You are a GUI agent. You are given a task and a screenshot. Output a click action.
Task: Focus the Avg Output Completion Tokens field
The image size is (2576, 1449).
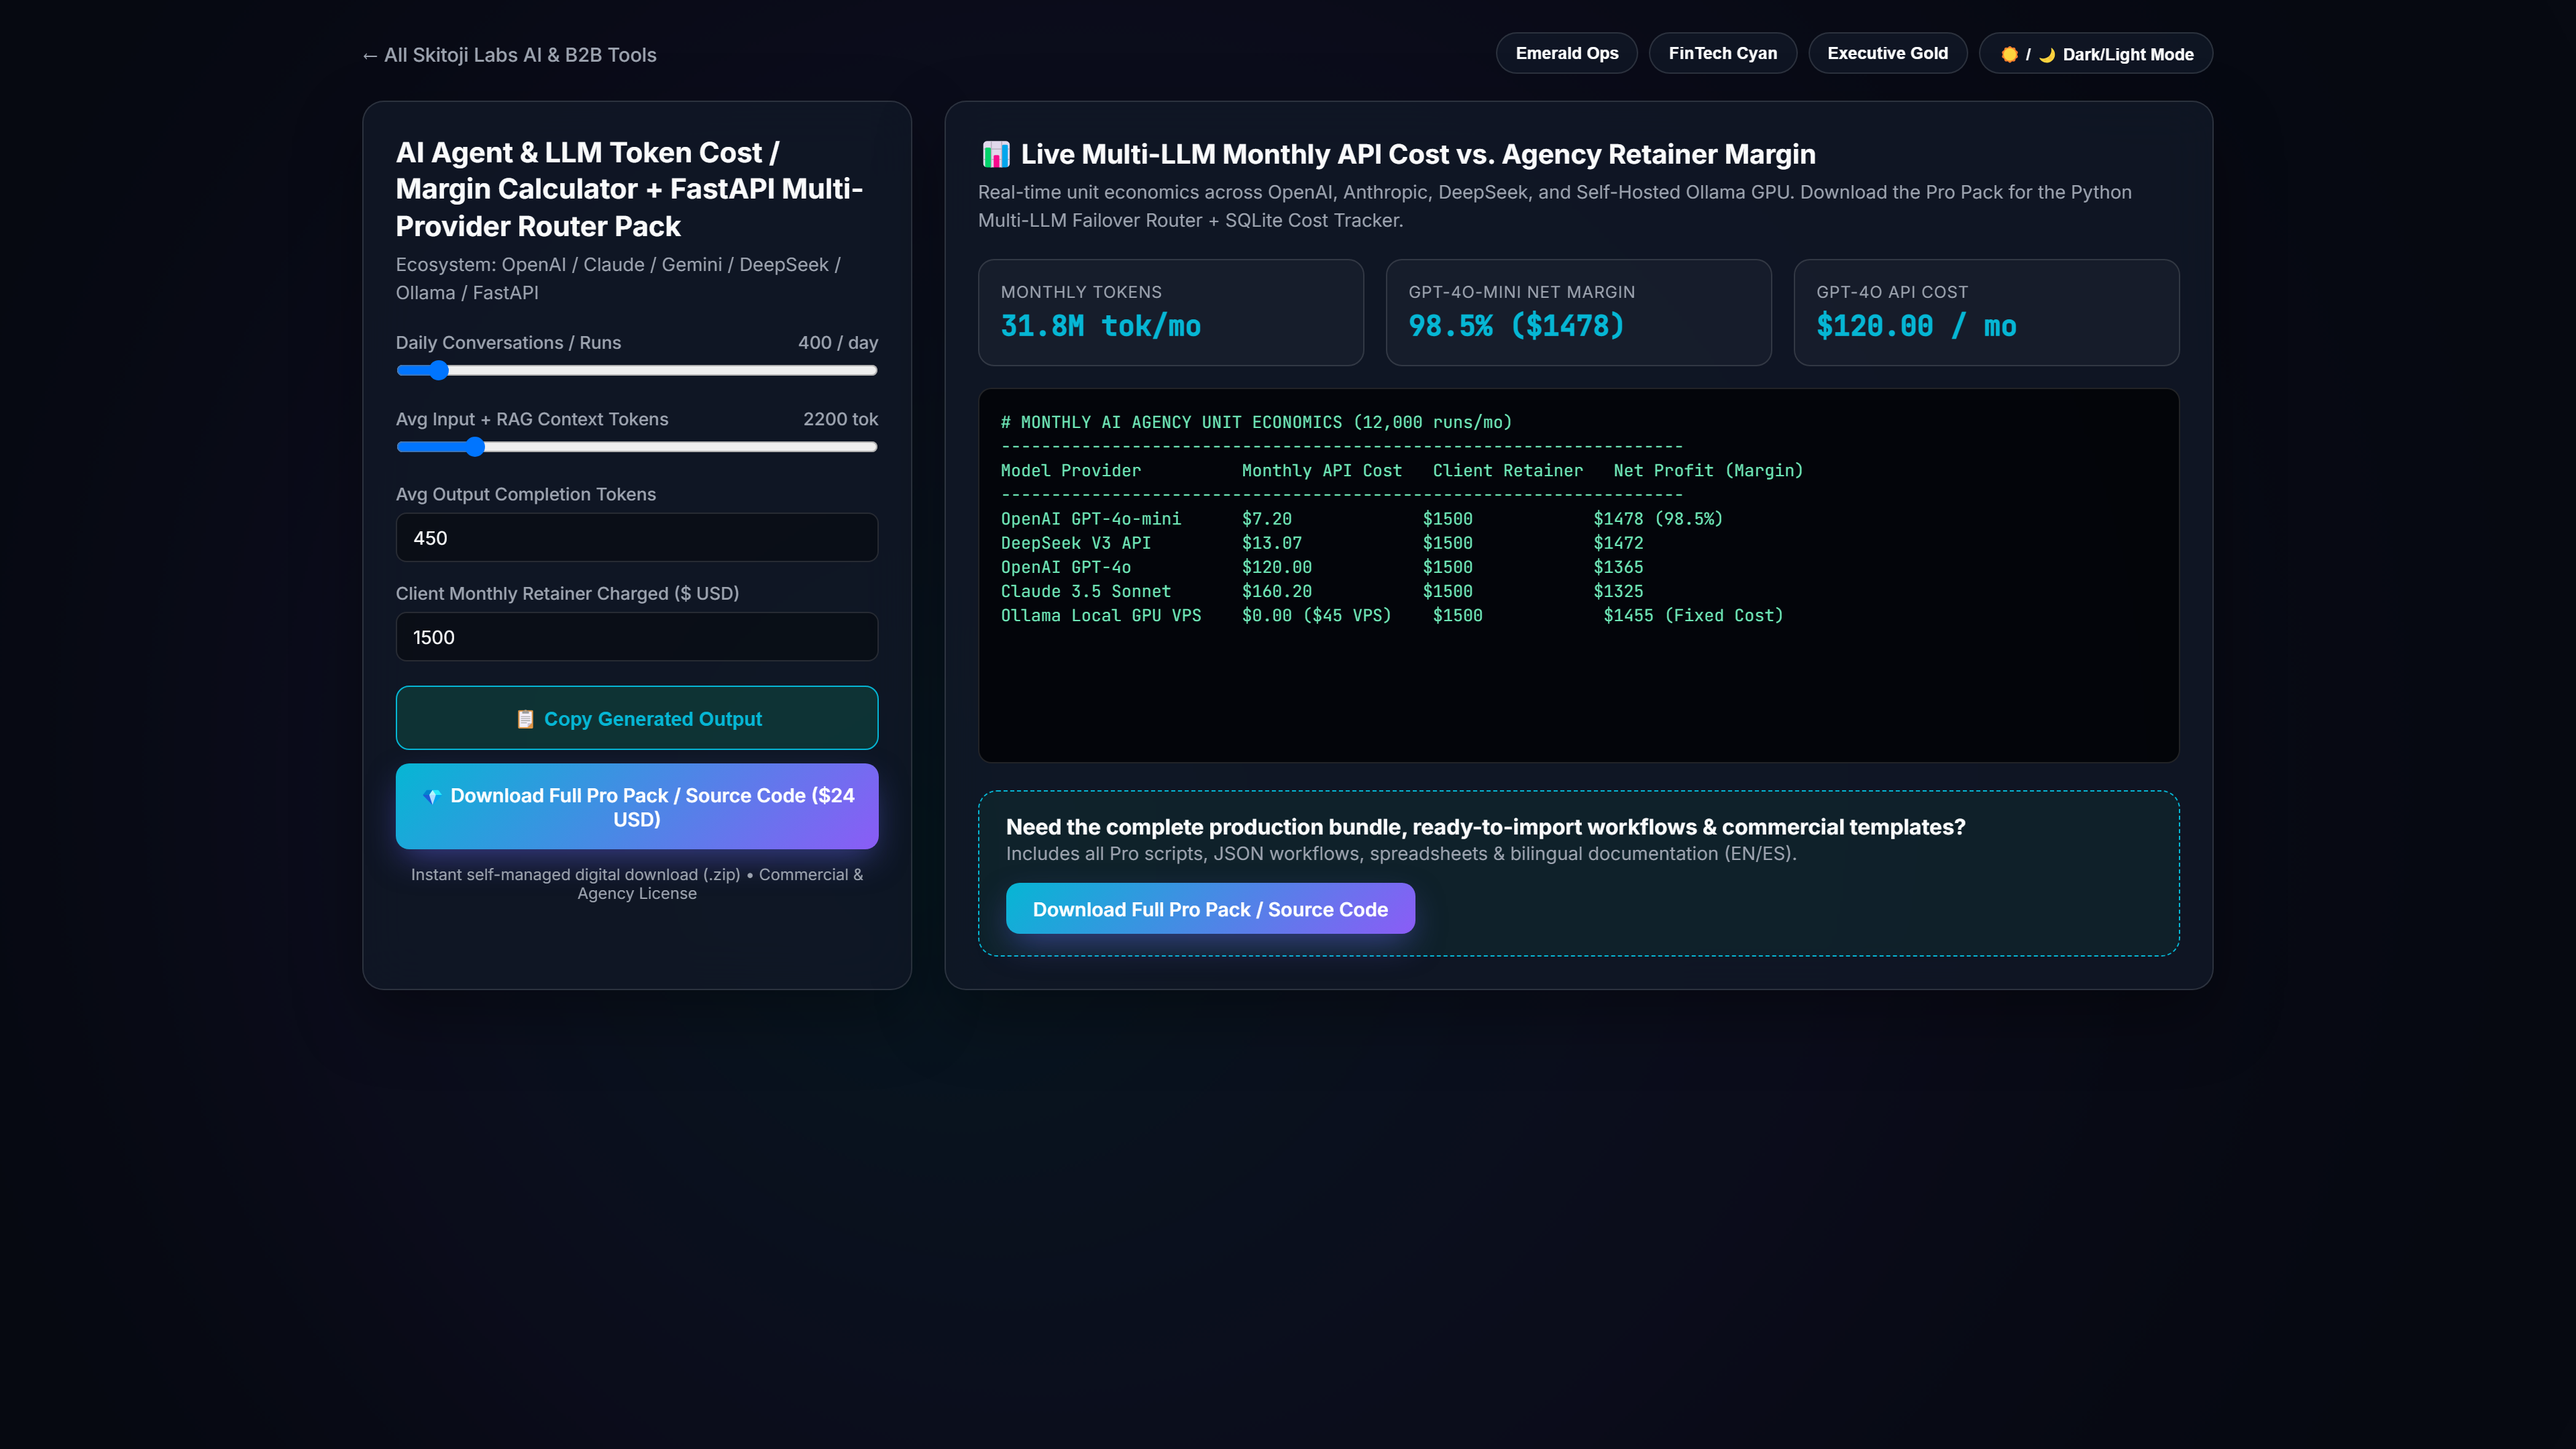click(636, 538)
